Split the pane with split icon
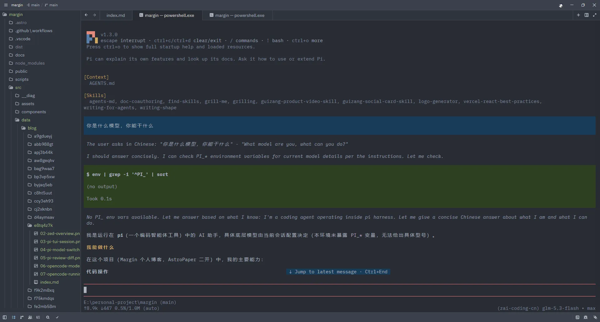 587,15
